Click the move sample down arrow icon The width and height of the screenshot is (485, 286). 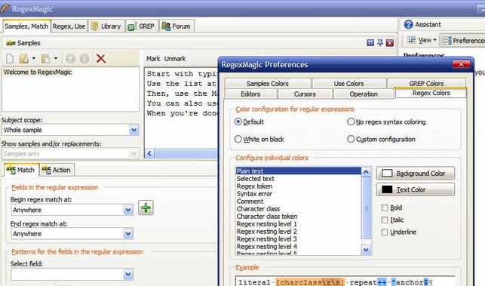click(x=84, y=59)
